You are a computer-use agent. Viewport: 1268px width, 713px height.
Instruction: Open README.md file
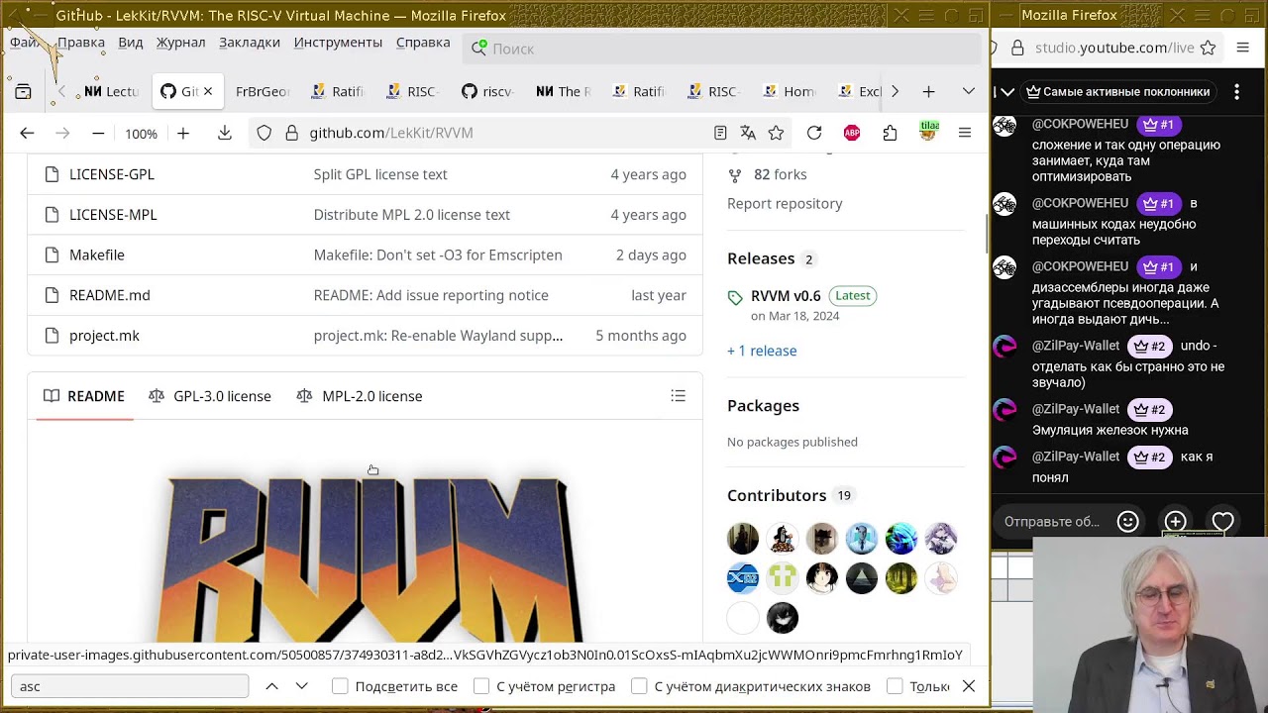pyautogui.click(x=110, y=295)
